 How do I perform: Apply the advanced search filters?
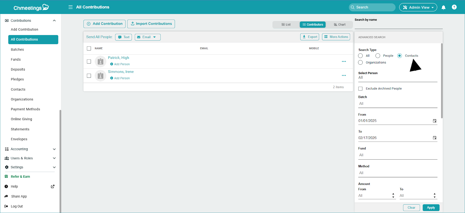click(431, 208)
